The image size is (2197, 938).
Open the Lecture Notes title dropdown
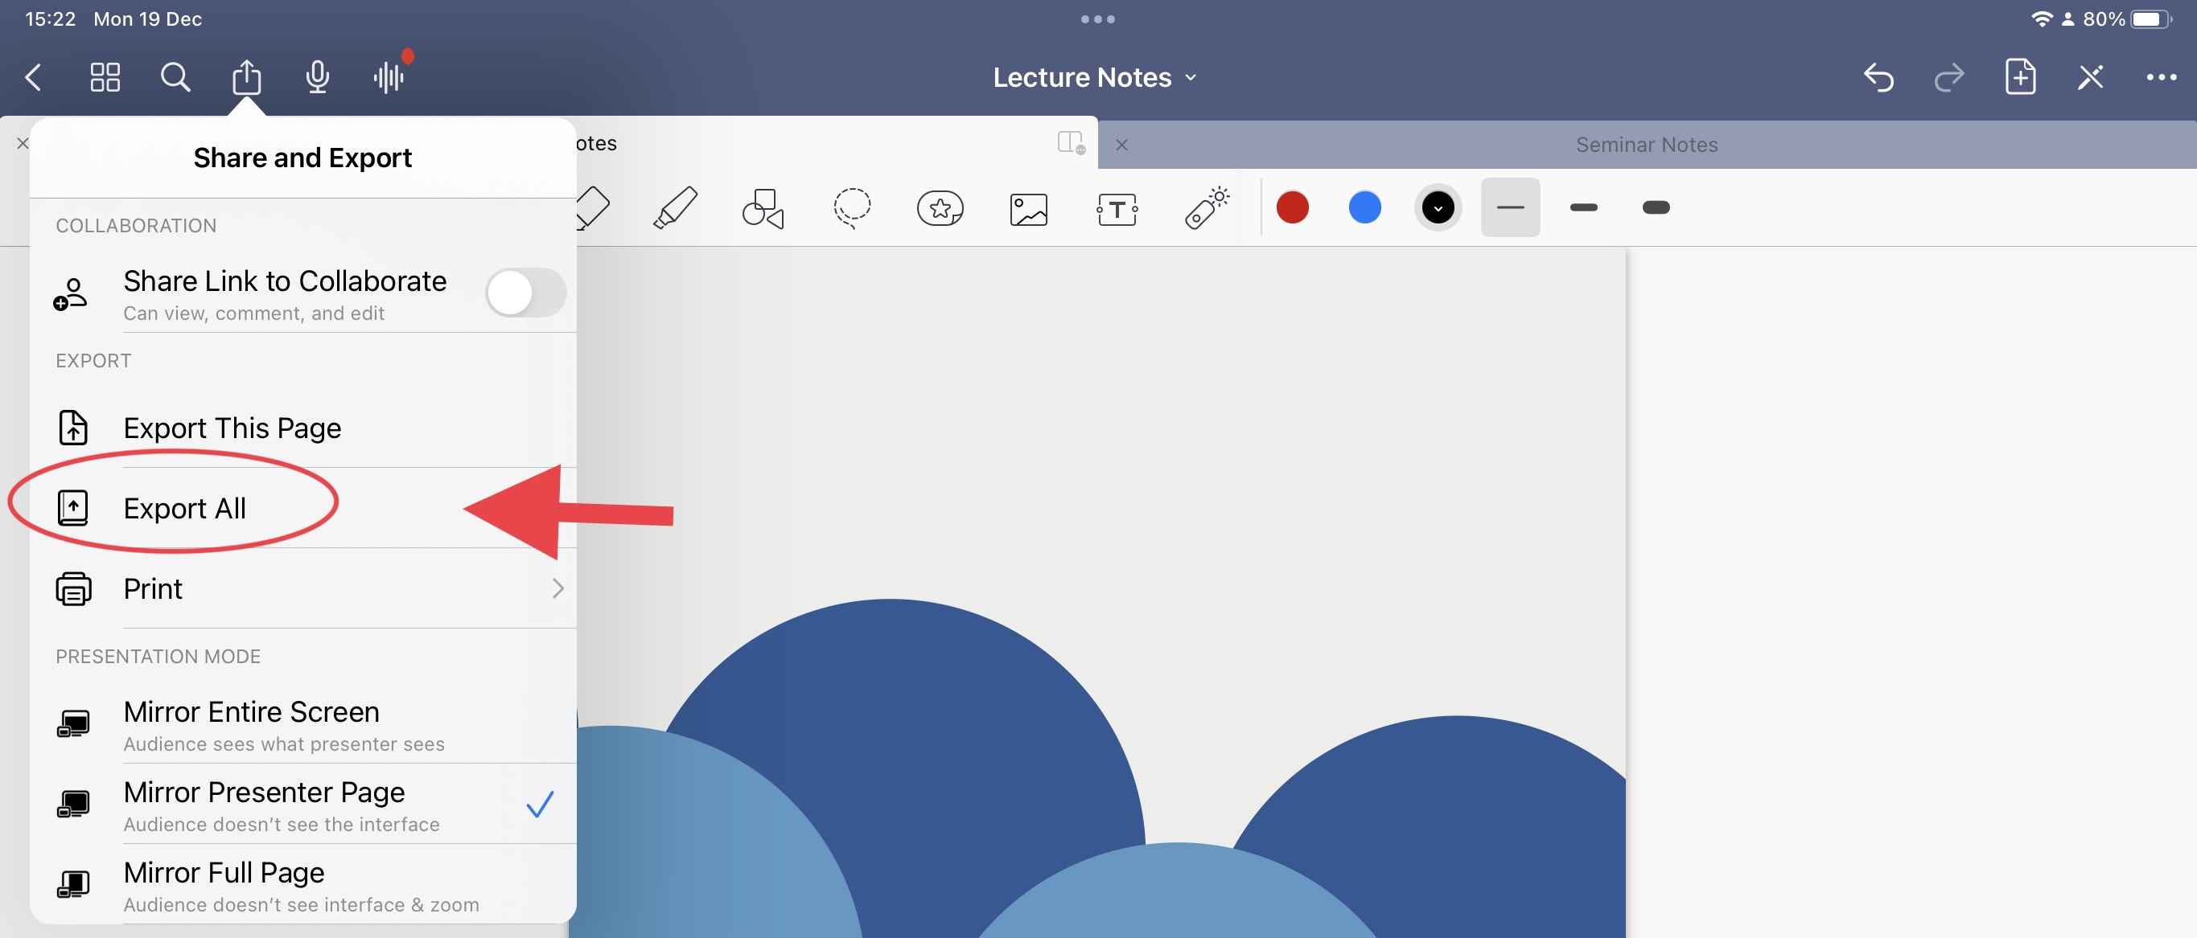pyautogui.click(x=1191, y=76)
